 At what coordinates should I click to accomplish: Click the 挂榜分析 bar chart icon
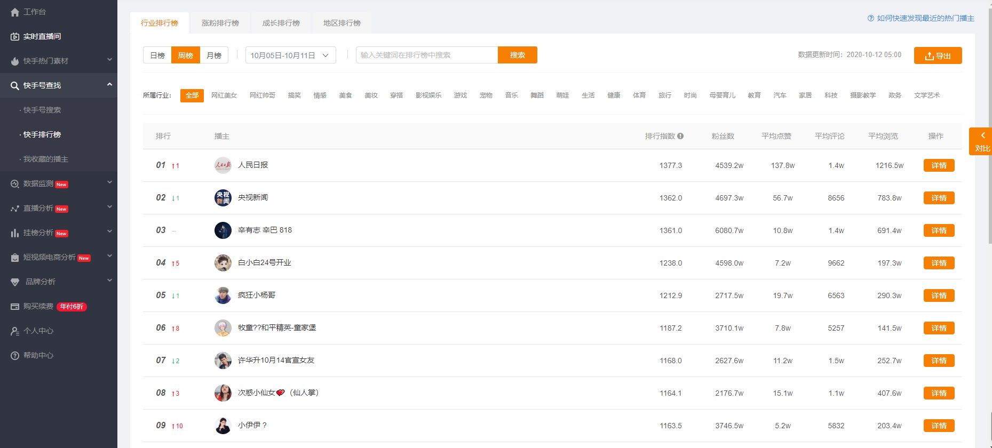[x=15, y=233]
